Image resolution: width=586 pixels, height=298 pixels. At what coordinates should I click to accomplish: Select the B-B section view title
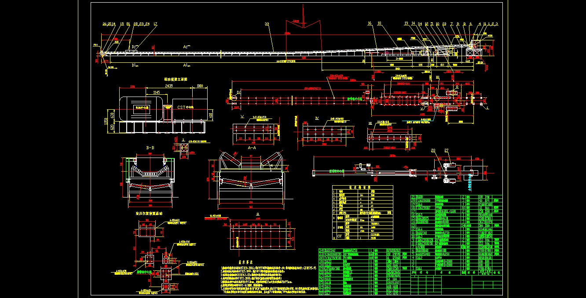point(150,148)
